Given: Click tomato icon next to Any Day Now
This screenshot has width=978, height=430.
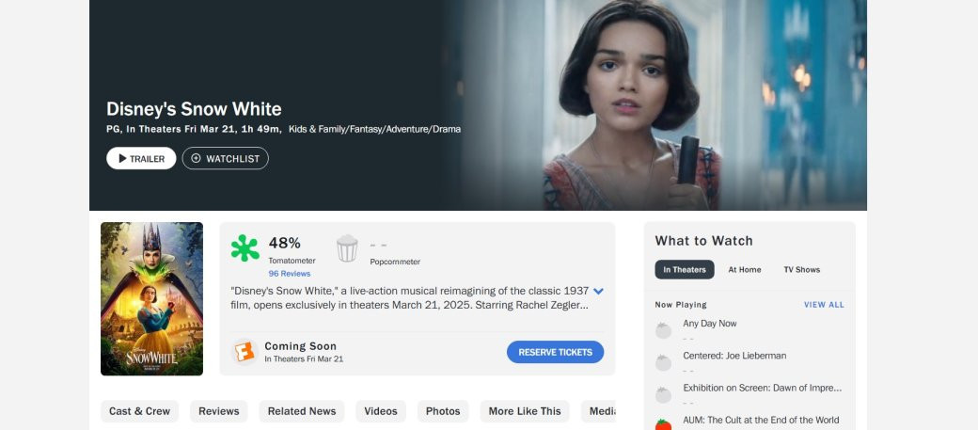Looking at the screenshot, I should click(663, 330).
